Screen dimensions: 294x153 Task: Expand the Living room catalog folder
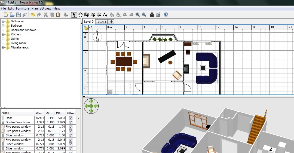click(x=3, y=43)
